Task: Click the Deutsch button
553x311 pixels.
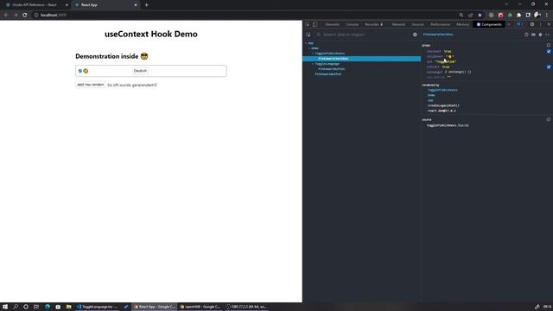Action: pos(140,71)
